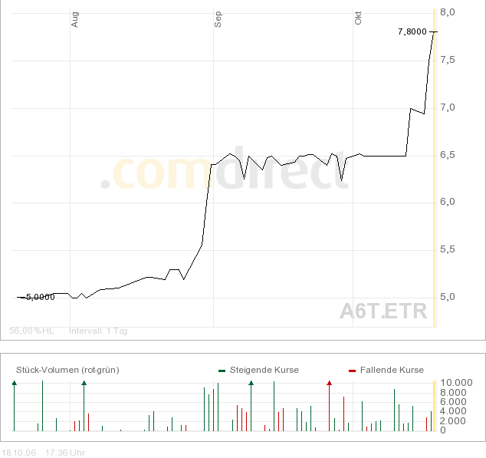Click the 5,0000 starting price label
The width and height of the screenshot is (486, 458).
tap(40, 297)
